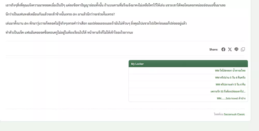The width and height of the screenshot is (259, 131).
Task: Click the My Locker panel header
Action: coord(188,64)
